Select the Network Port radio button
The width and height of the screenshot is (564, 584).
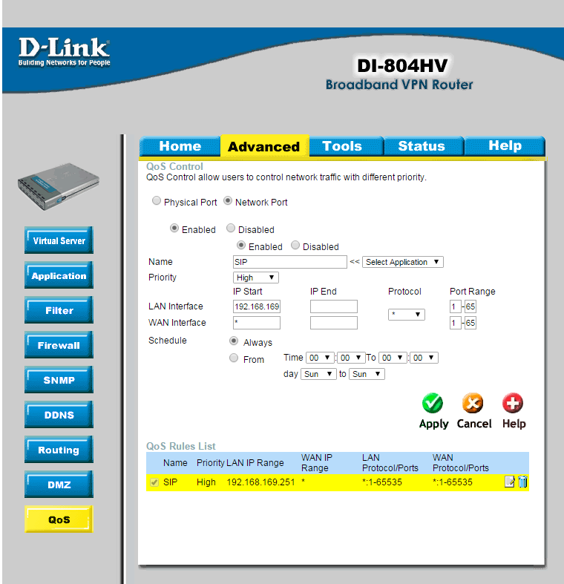tap(228, 201)
